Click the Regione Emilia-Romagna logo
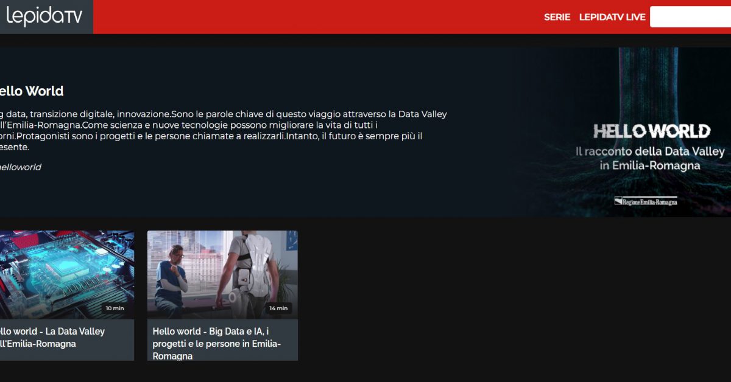Screen dimensions: 731x382 coord(646,201)
